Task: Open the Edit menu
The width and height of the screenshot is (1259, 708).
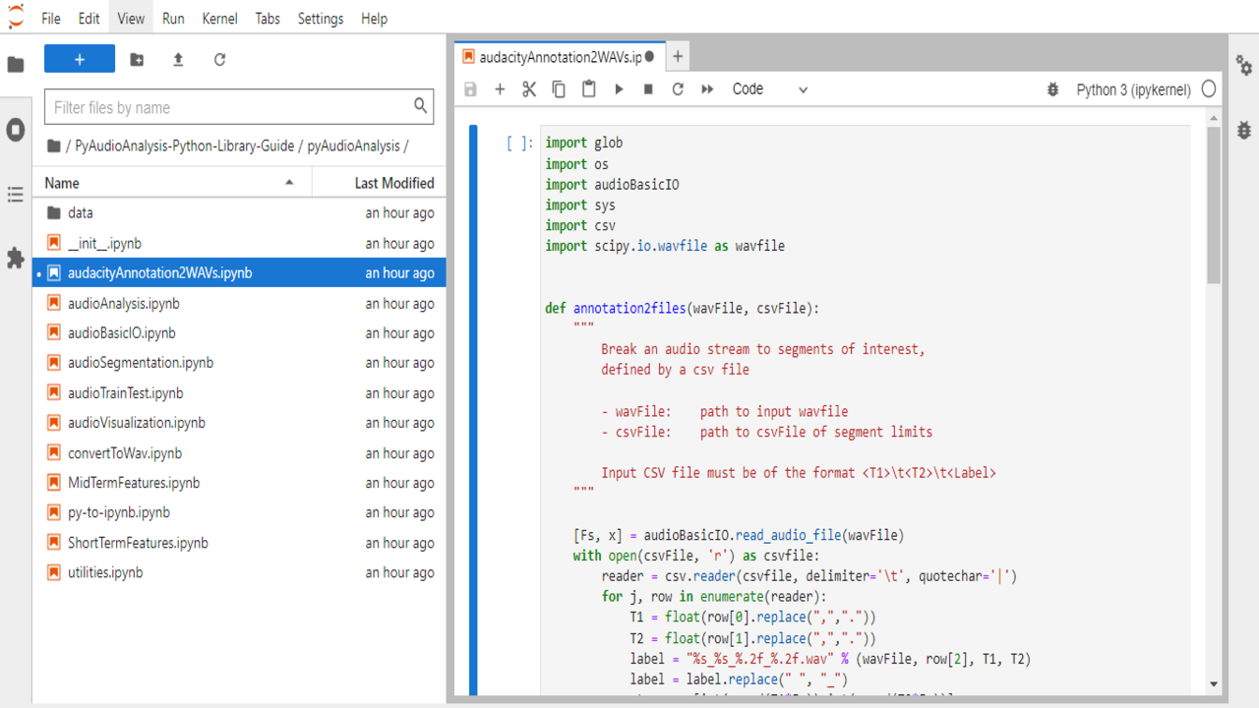Action: [89, 19]
